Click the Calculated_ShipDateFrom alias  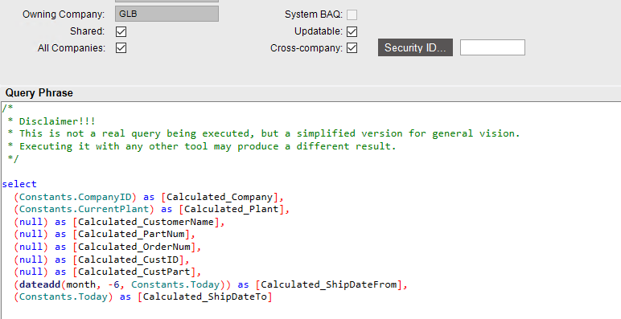point(329,284)
